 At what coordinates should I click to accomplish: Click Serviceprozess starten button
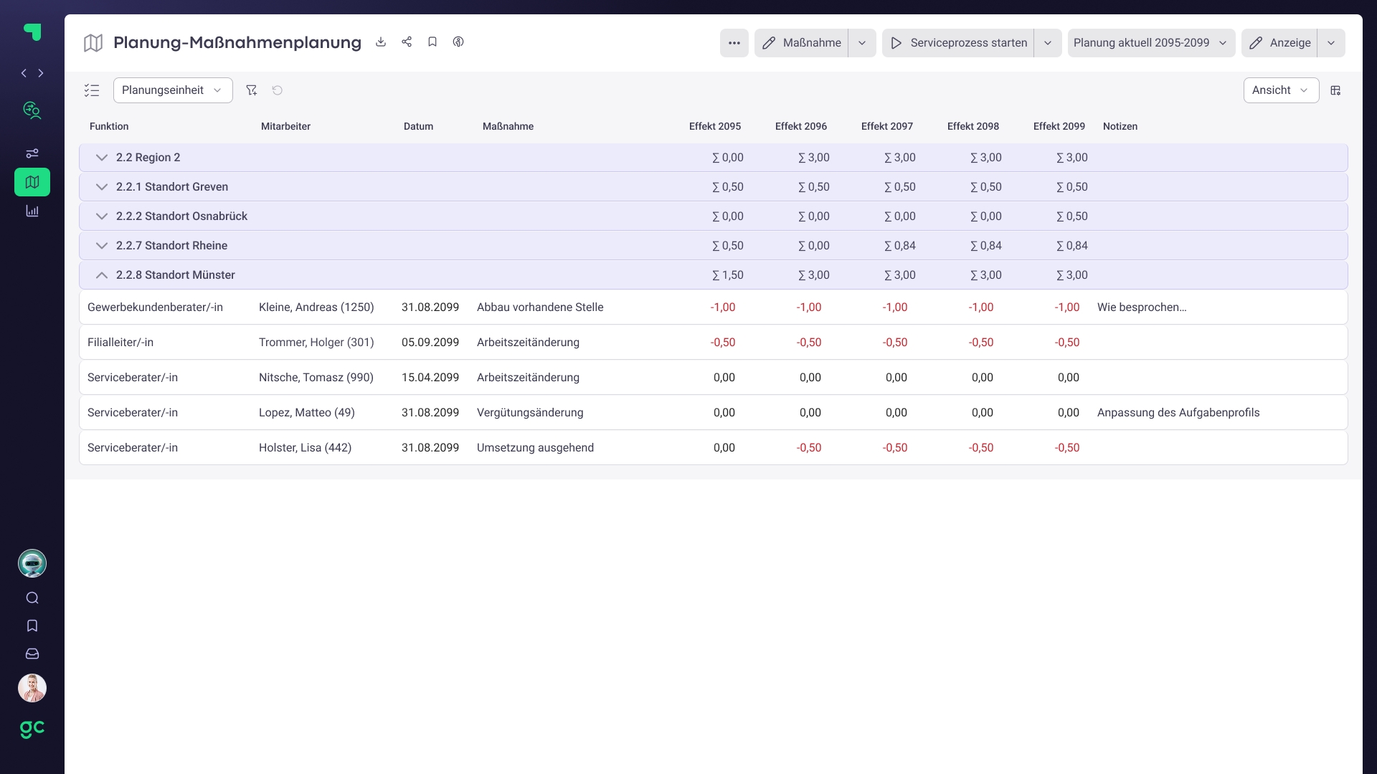click(x=959, y=43)
